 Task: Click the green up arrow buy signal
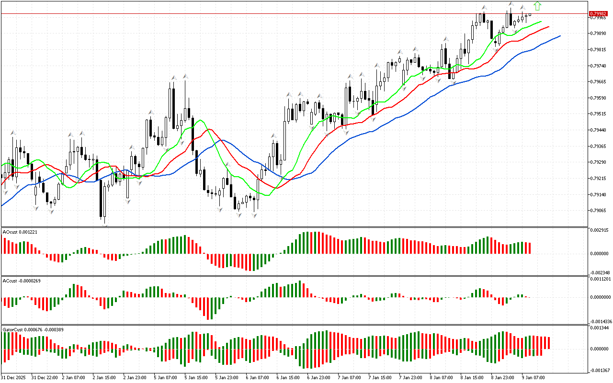click(x=537, y=6)
